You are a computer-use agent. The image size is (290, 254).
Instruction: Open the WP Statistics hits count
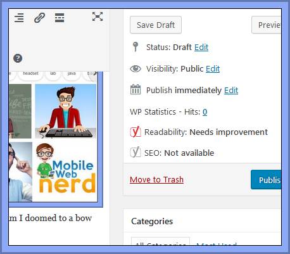[205, 112]
